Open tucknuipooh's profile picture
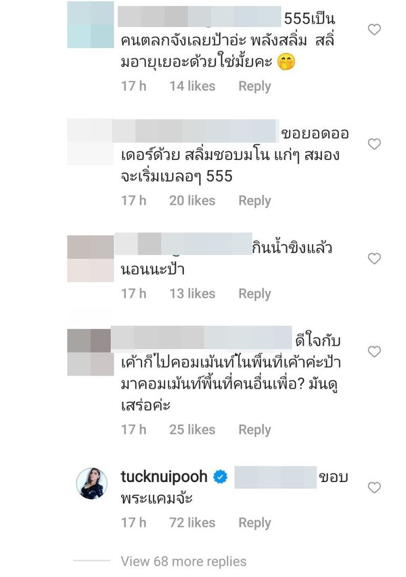This screenshot has height=577, width=406. point(92,483)
